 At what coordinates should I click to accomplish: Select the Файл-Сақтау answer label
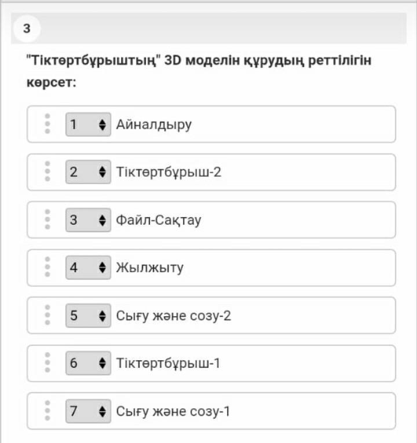click(x=159, y=220)
